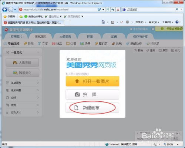Click the 美图秀秀 logo icon in header
This screenshot has width=185, height=148.
tap(6, 30)
